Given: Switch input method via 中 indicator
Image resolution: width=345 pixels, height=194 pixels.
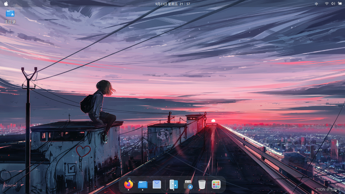Looking at the screenshot, I should click(316, 4).
